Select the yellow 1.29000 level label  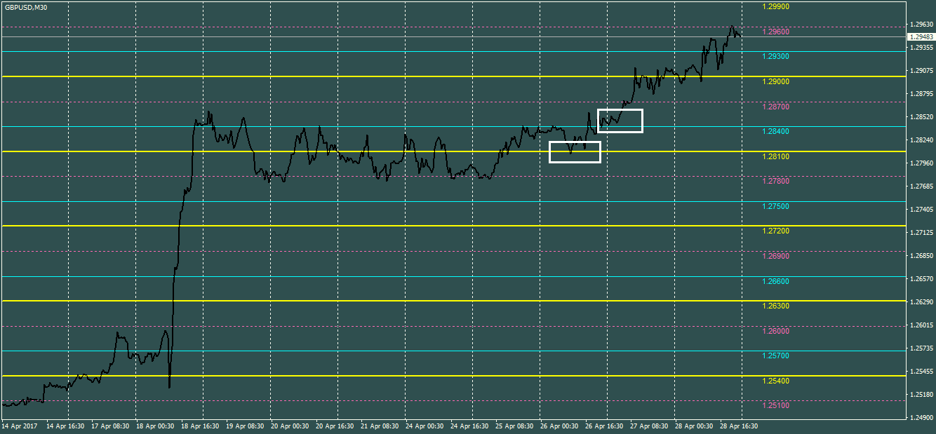[x=775, y=81]
